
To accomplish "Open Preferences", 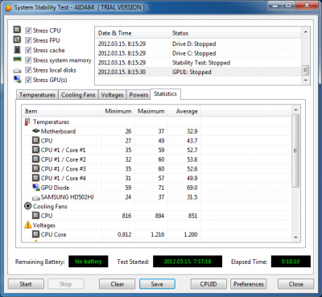I will 249,284.
